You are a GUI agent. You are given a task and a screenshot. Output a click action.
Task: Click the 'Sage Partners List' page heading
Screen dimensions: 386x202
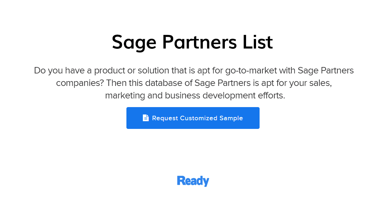click(x=192, y=42)
